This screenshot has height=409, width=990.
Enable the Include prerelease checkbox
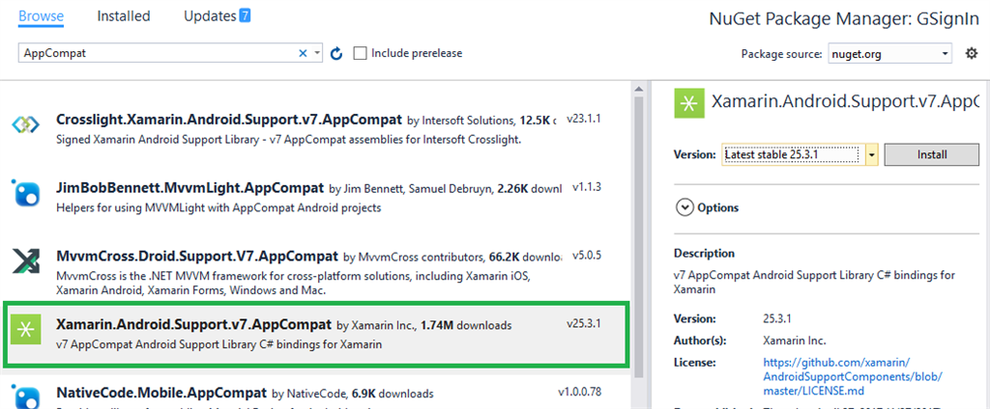click(361, 54)
